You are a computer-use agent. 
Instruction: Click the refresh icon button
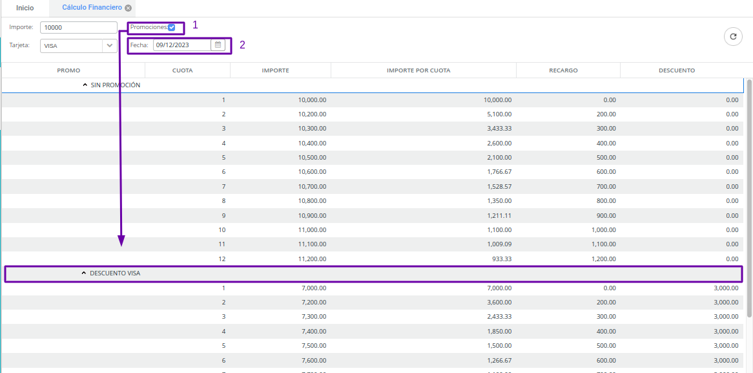pos(733,37)
